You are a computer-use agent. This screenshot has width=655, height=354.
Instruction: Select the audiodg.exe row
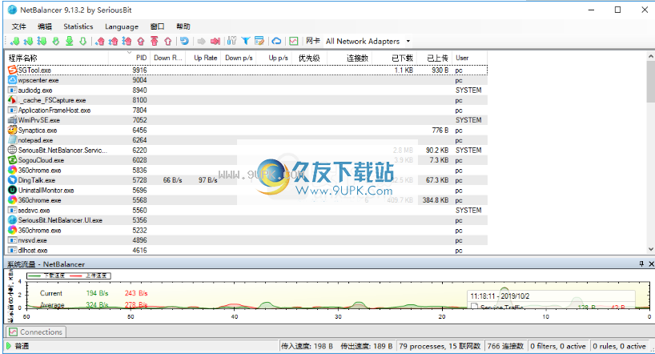247,91
